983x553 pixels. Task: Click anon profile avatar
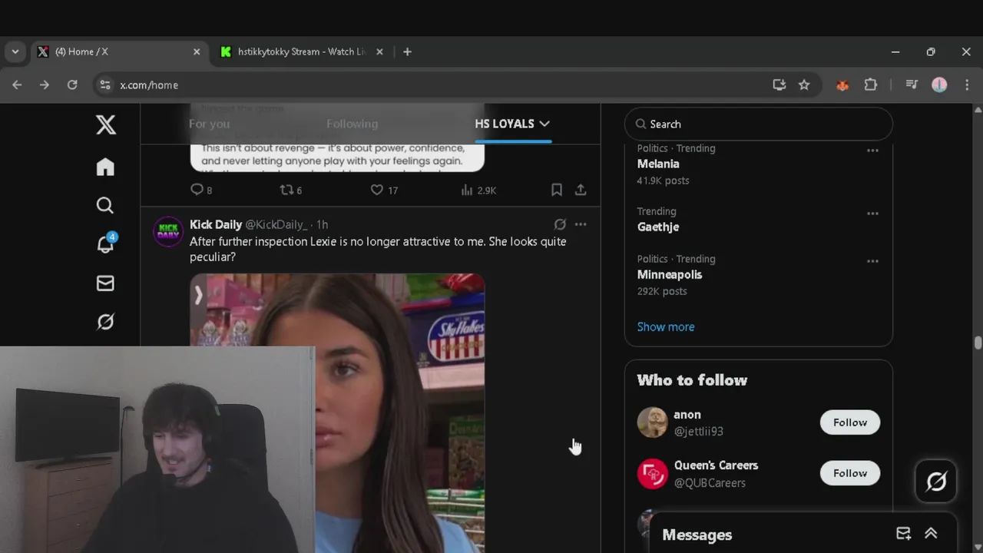tap(652, 422)
